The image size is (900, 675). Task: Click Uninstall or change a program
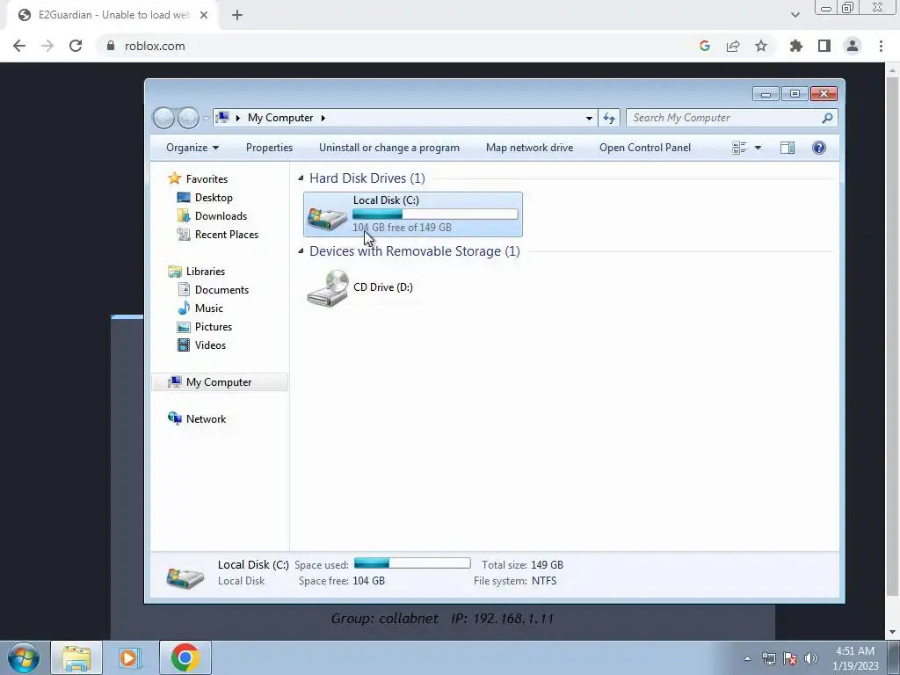389,148
